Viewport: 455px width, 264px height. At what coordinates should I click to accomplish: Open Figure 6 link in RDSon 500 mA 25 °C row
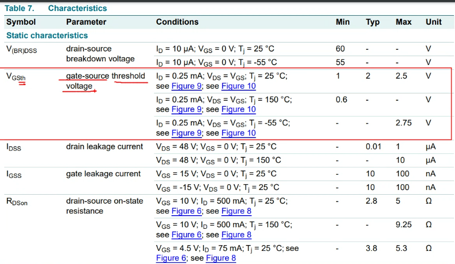click(x=186, y=211)
